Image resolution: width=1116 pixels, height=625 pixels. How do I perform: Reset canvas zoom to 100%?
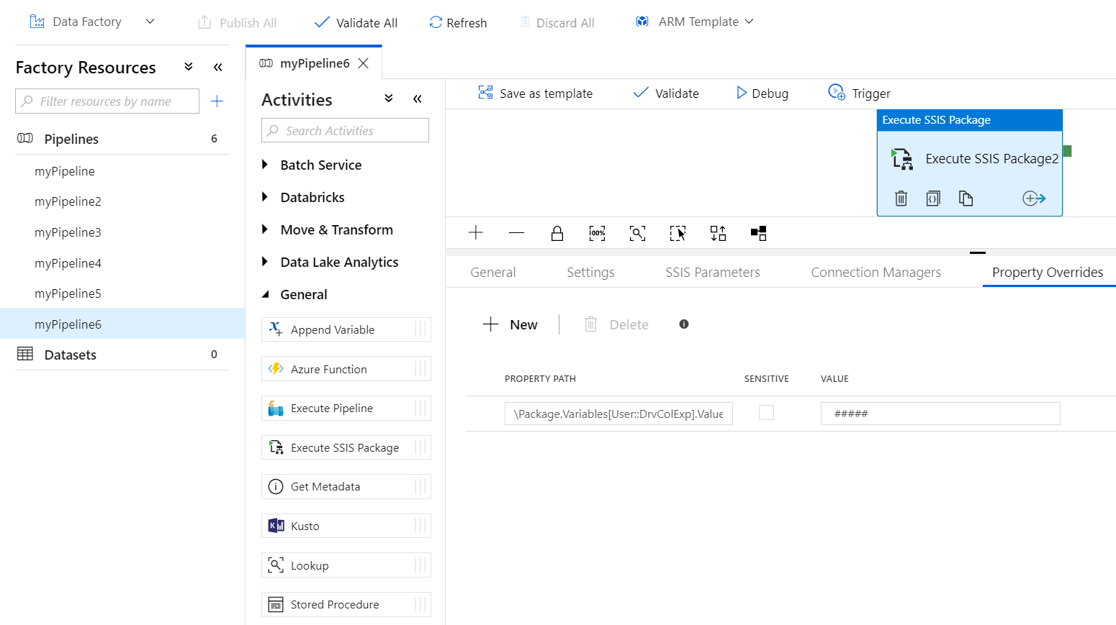597,233
